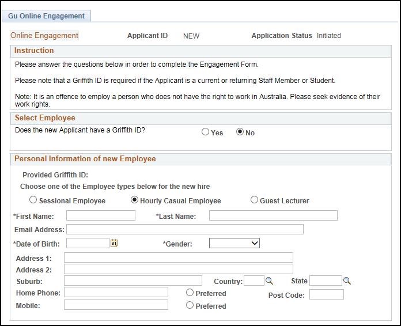Click the Post Code input field

tap(326, 294)
